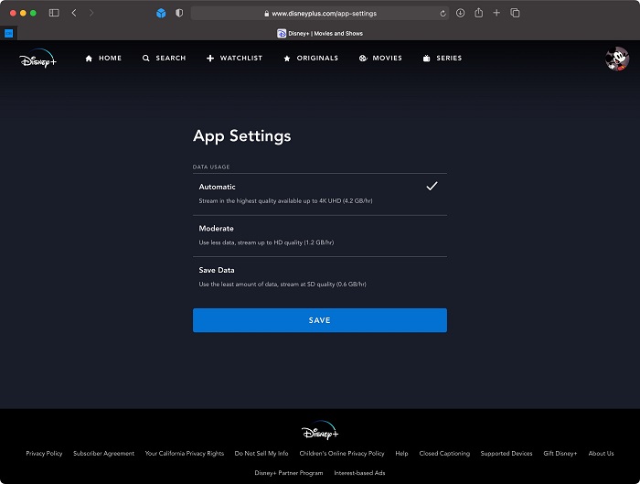This screenshot has height=484, width=640.
Task: Reload the page with refresh icon
Action: point(443,14)
